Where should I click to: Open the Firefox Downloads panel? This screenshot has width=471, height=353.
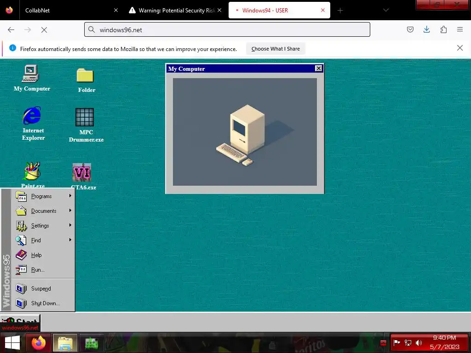pyautogui.click(x=426, y=29)
